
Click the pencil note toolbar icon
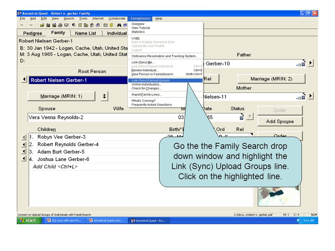point(80,25)
